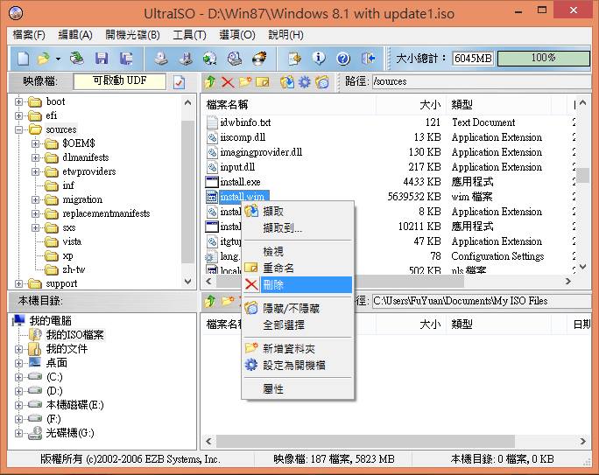Open the 工具(T) menu
Image resolution: width=599 pixels, height=475 pixels.
pos(189,35)
